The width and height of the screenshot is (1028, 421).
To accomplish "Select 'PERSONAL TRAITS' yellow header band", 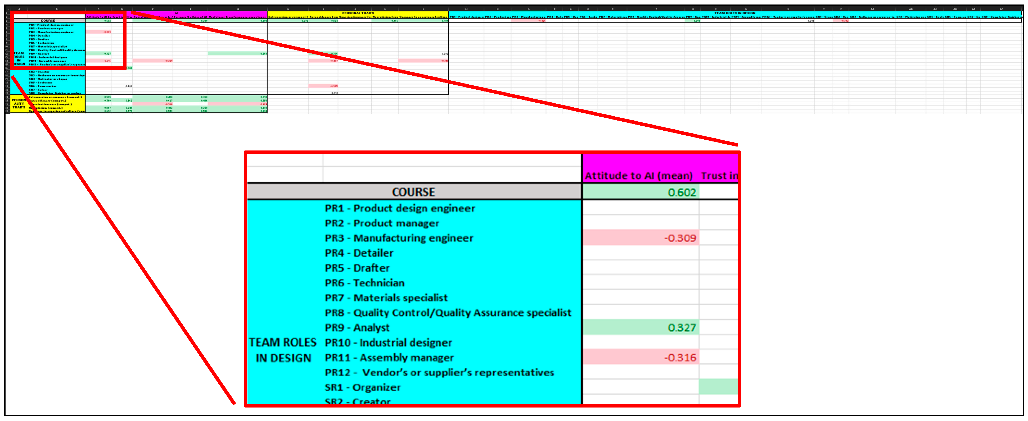I will [x=358, y=13].
